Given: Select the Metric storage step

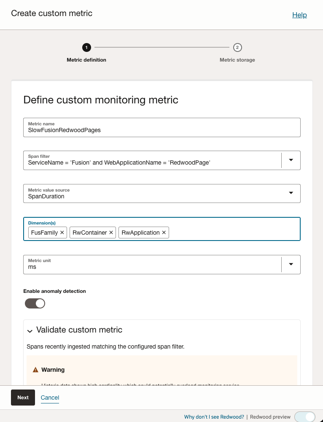Looking at the screenshot, I should 237,60.
